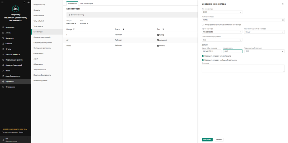Uncheck Разрешить отправку записей аудита

(203, 56)
